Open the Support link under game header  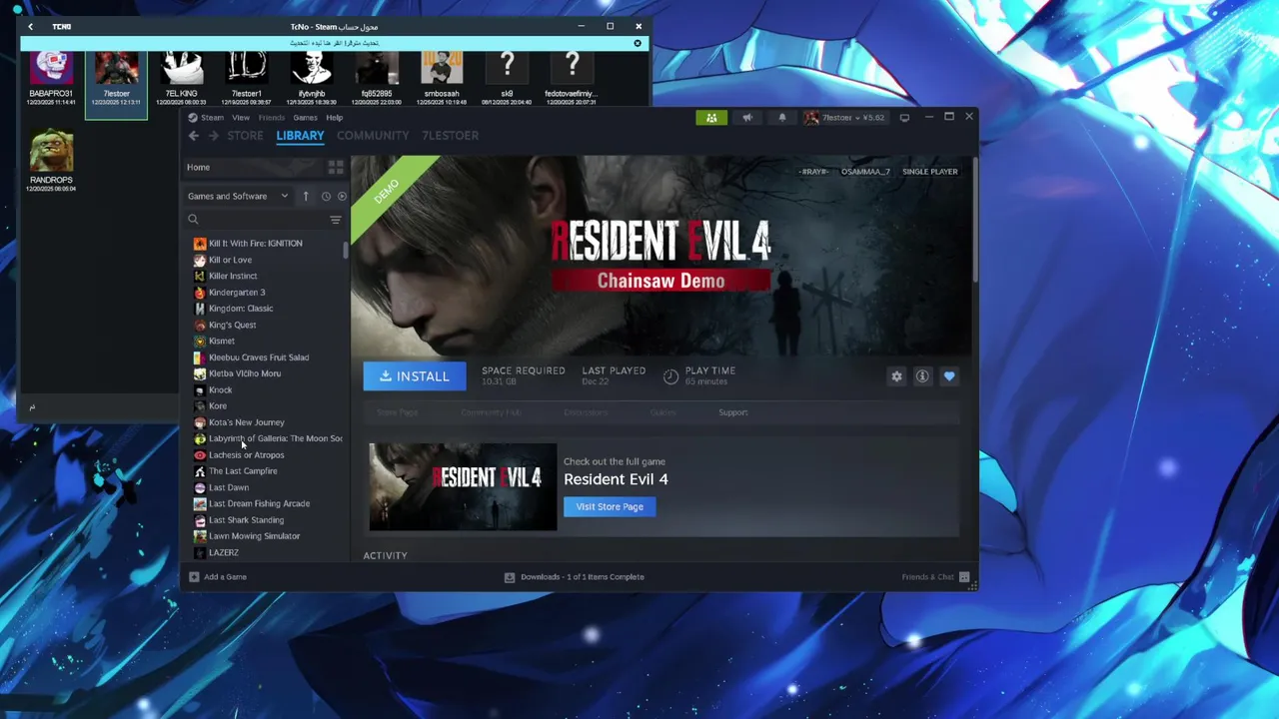[x=732, y=412]
